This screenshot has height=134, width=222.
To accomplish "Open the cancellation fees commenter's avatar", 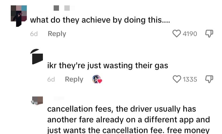I will click(37, 101).
